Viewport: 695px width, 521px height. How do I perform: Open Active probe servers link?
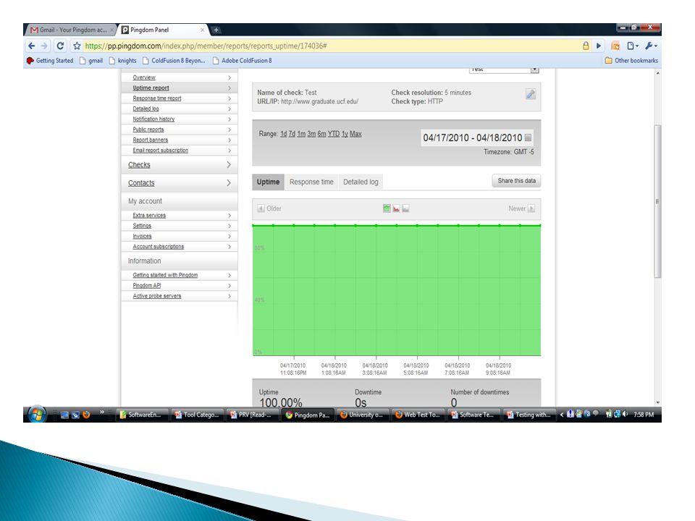[157, 297]
